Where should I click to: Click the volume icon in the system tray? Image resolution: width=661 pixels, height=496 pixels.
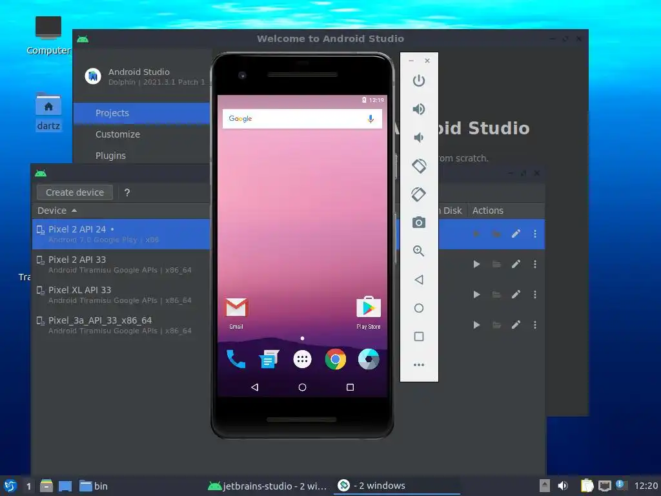(563, 486)
